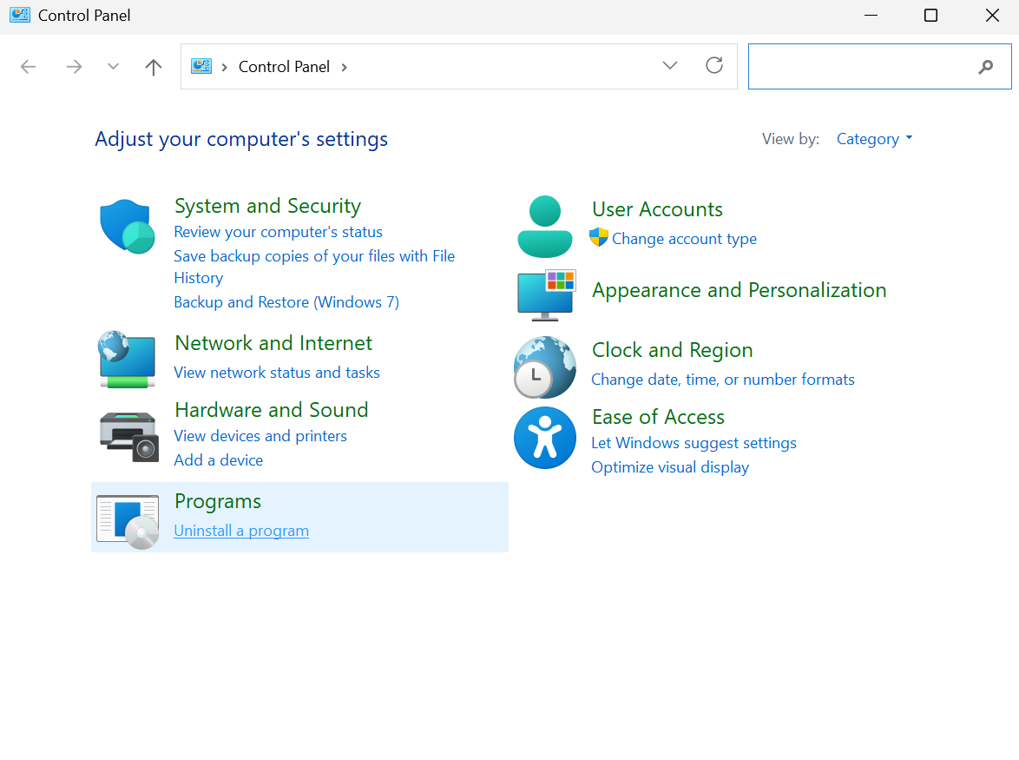Click Add a device link
The height and width of the screenshot is (760, 1019).
pyautogui.click(x=219, y=460)
